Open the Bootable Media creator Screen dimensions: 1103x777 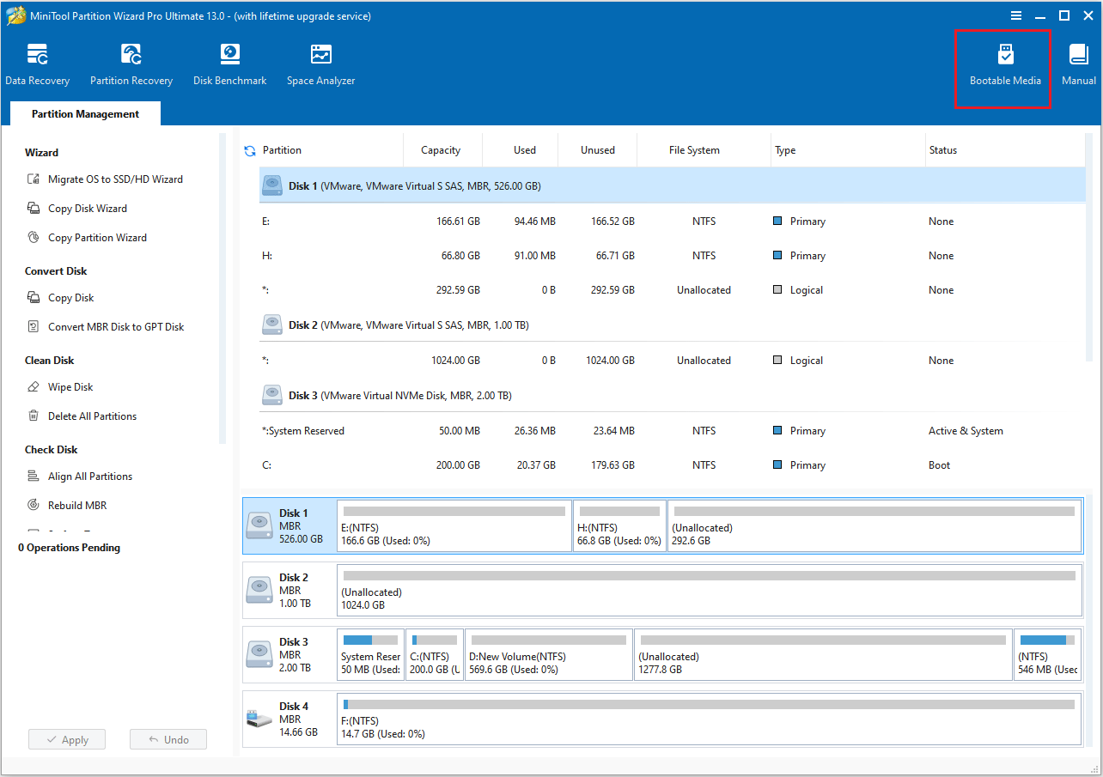pos(1003,63)
